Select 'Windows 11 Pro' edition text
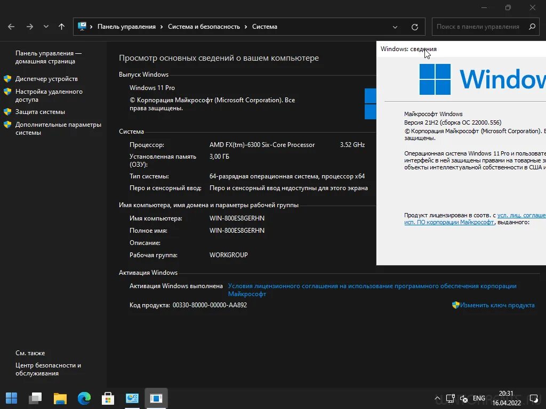Screen dimensions: 546x409 [152, 88]
